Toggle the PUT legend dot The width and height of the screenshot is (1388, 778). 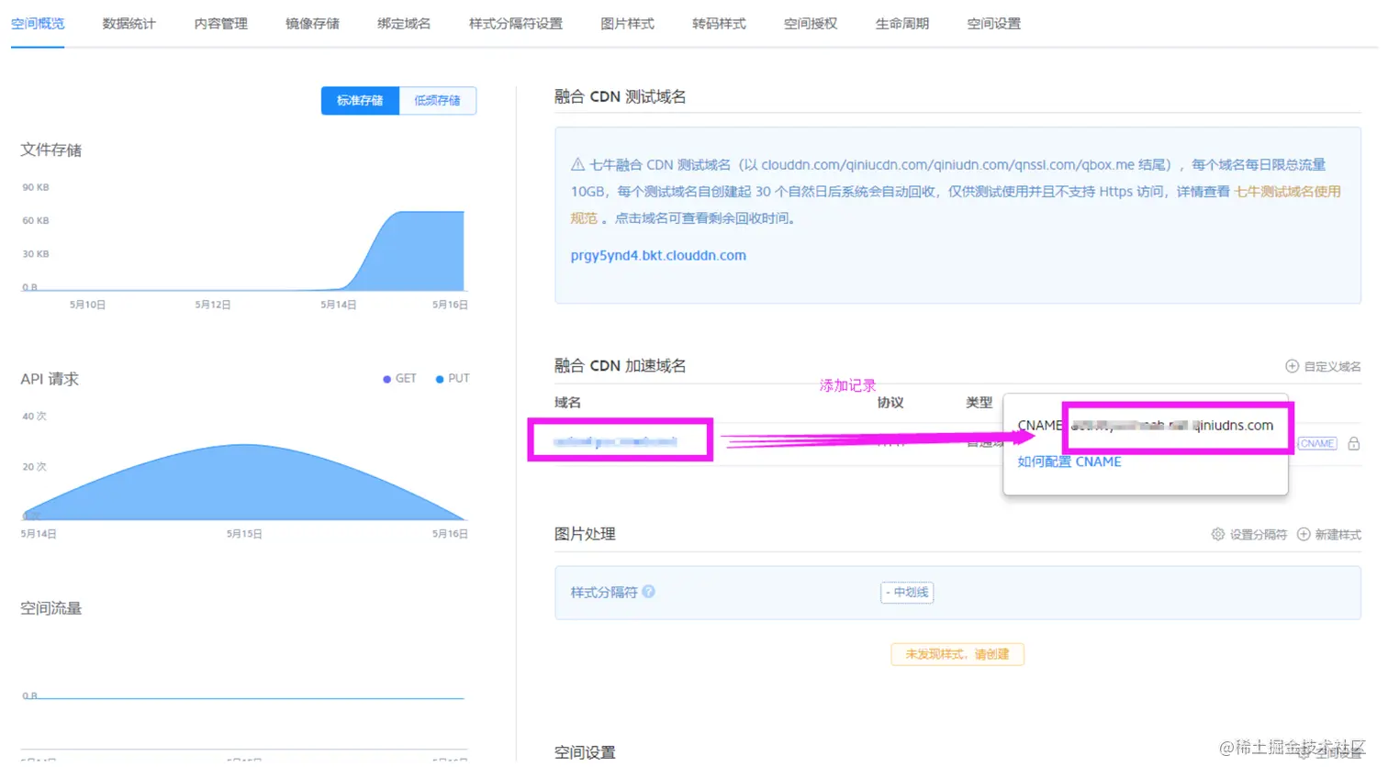(440, 379)
